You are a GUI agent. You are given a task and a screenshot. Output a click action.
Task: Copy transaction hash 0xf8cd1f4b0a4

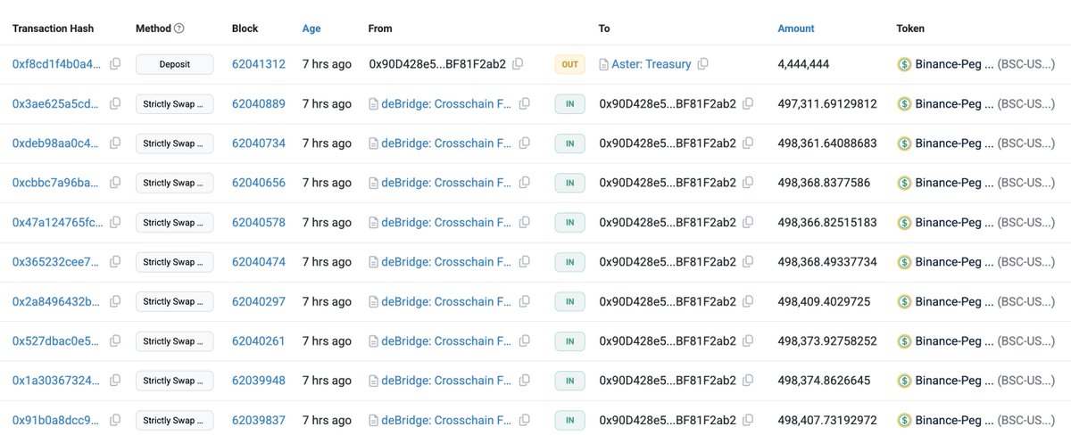click(115, 64)
